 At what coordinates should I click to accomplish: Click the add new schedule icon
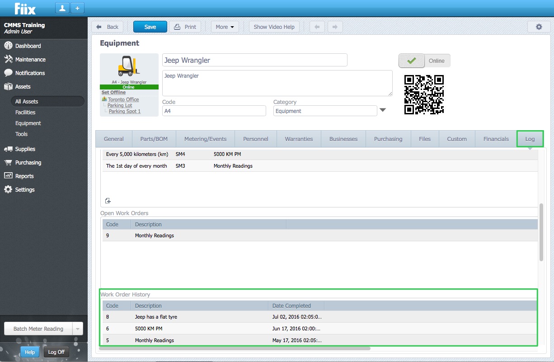pos(108,201)
